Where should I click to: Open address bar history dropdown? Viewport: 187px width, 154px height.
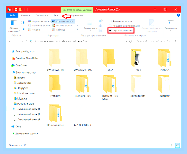126,41
